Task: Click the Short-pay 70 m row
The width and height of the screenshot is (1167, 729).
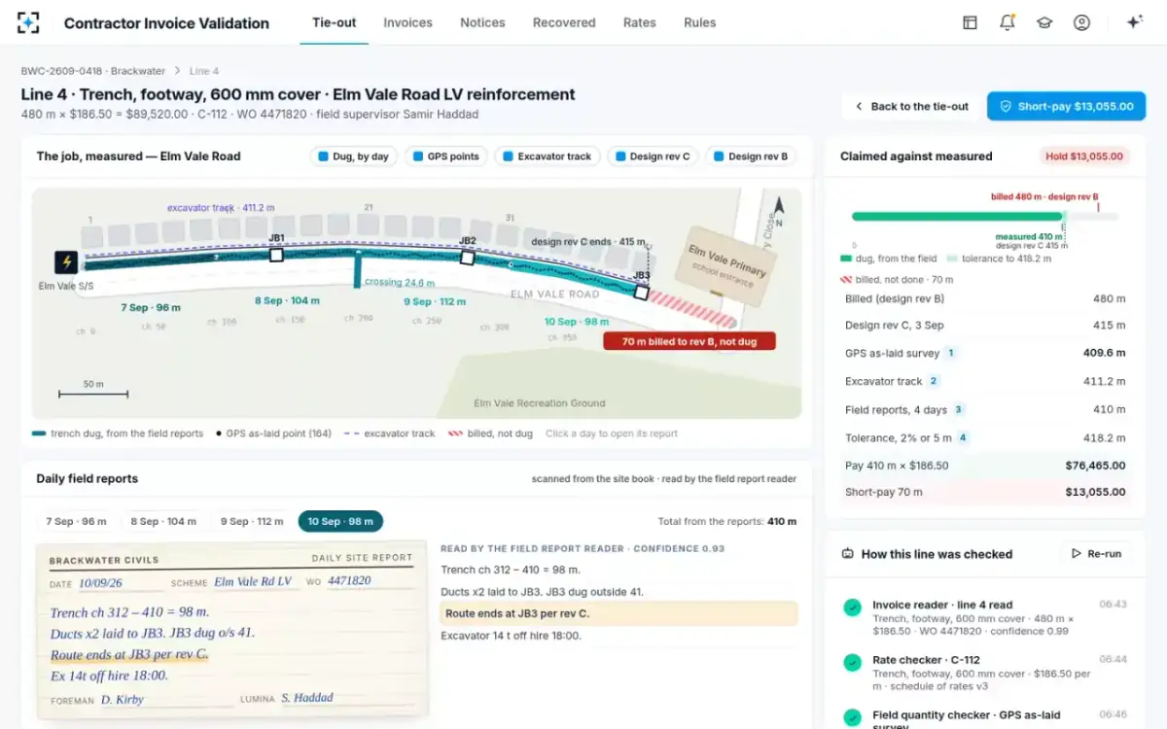Action: pos(985,493)
